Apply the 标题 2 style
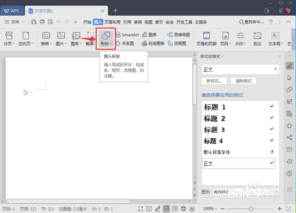 [239, 119]
